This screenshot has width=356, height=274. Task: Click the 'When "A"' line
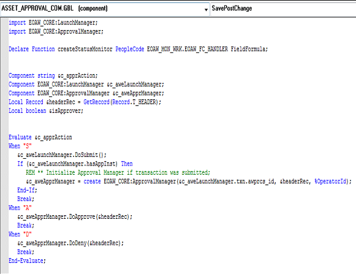pyautogui.click(x=20, y=208)
